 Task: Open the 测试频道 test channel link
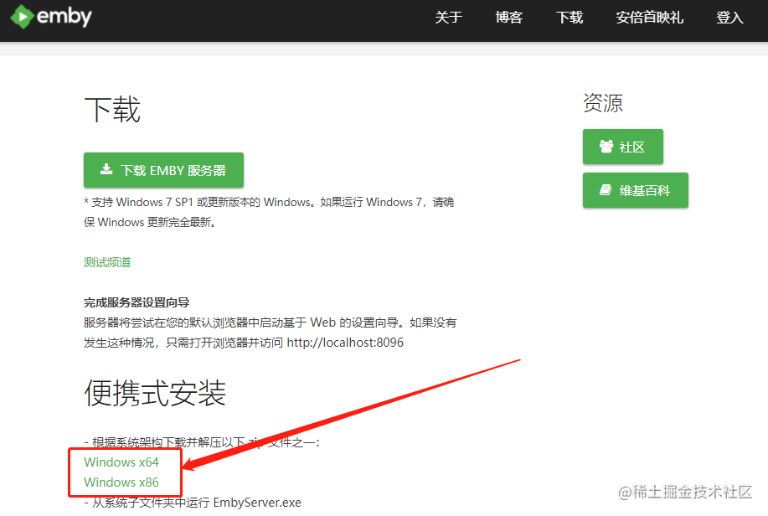(x=106, y=261)
